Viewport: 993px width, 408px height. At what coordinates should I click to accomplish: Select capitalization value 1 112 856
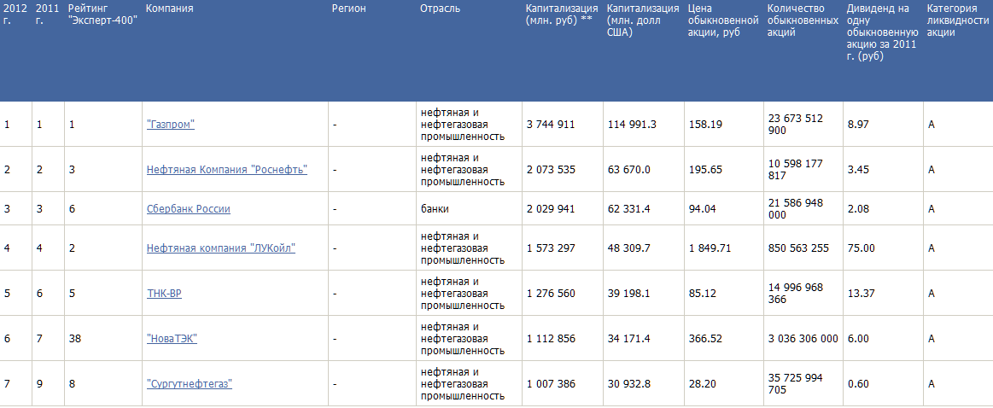click(x=551, y=339)
